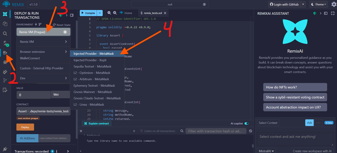Open the Git source control sidebar icon

point(5,81)
